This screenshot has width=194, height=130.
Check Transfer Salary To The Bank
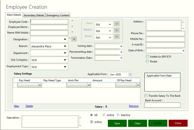point(146,96)
